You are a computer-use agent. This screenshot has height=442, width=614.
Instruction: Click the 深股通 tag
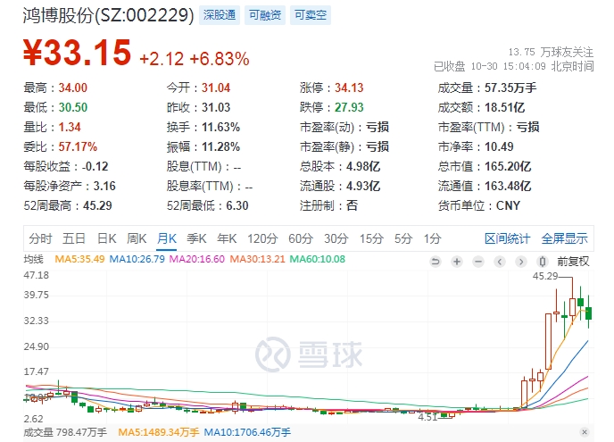(220, 15)
